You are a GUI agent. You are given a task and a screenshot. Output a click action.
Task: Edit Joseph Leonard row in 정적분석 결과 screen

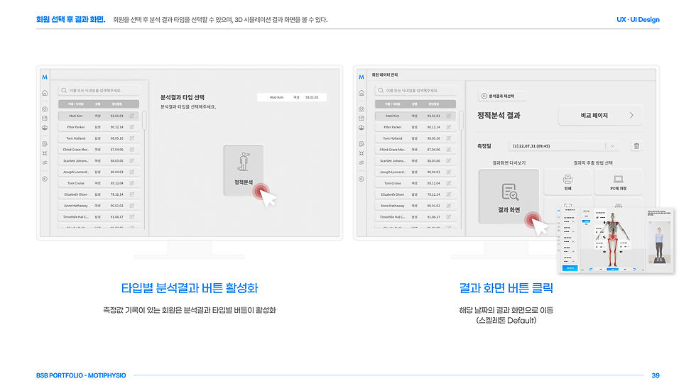pos(449,172)
